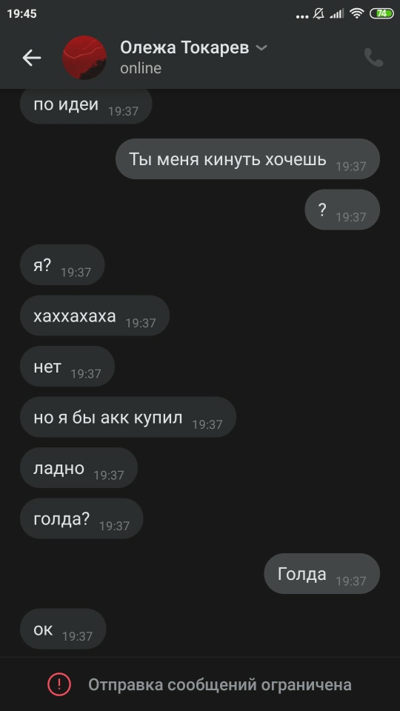Tap 'Отправка сообщений ограничена' notice
400x711 pixels.
tap(219, 684)
